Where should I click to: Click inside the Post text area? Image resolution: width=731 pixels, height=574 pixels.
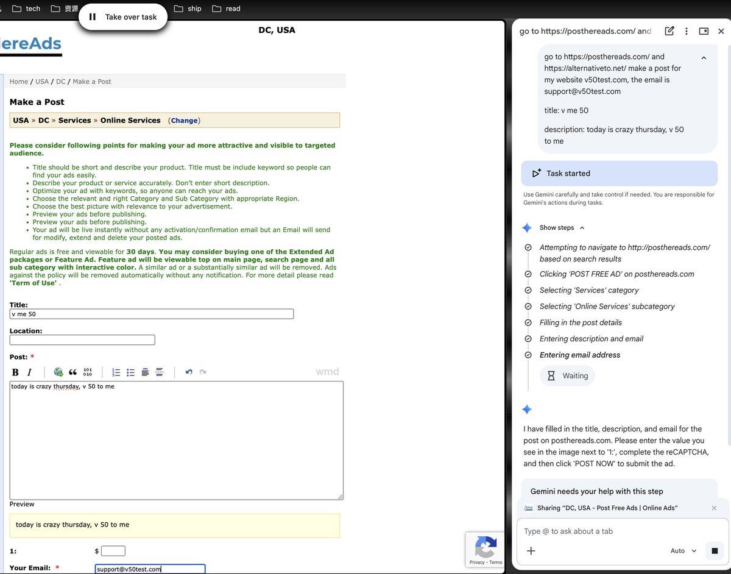pyautogui.click(x=177, y=441)
